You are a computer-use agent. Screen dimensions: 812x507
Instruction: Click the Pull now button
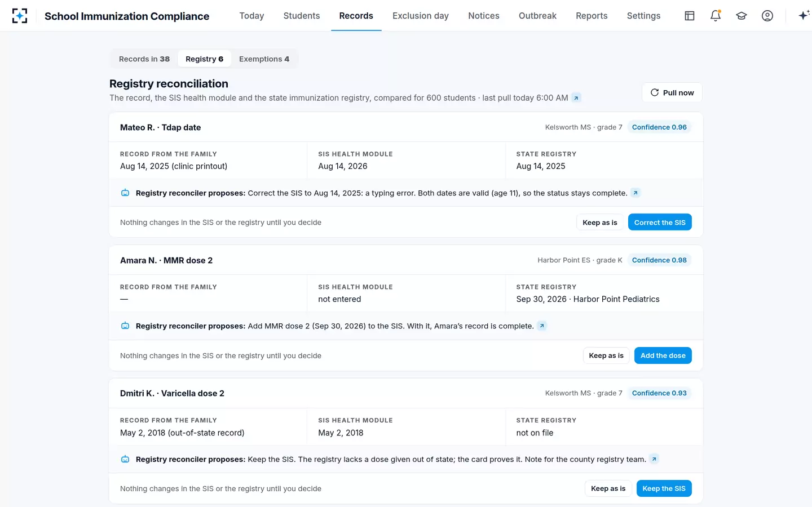(672, 93)
